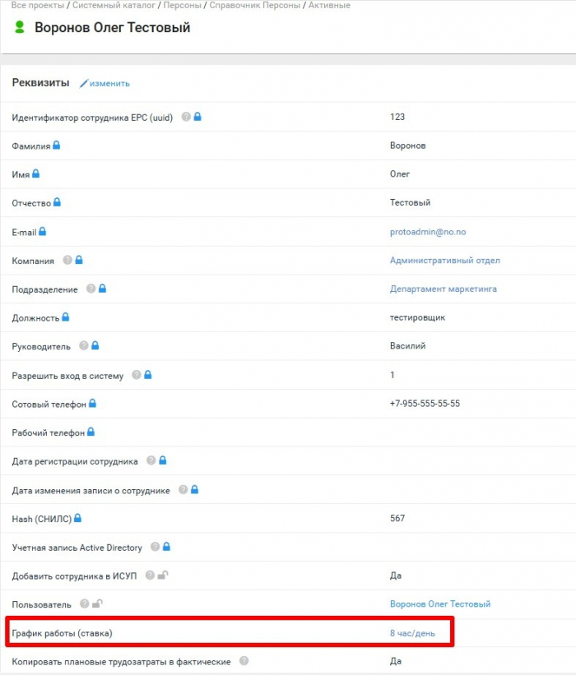576x675 pixels.
Task: Click help icon for Копировать плановые трудозатраты
Action: (x=244, y=661)
